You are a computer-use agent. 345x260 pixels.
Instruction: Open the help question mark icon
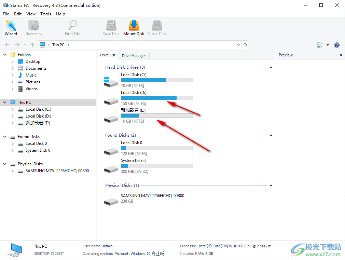click(336, 45)
